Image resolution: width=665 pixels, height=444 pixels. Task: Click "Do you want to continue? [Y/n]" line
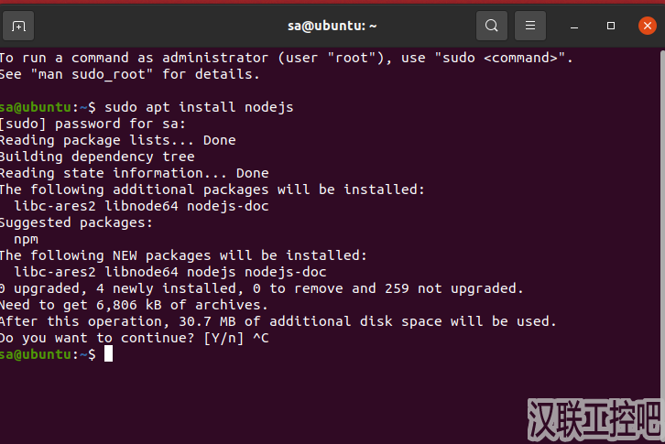coord(124,338)
